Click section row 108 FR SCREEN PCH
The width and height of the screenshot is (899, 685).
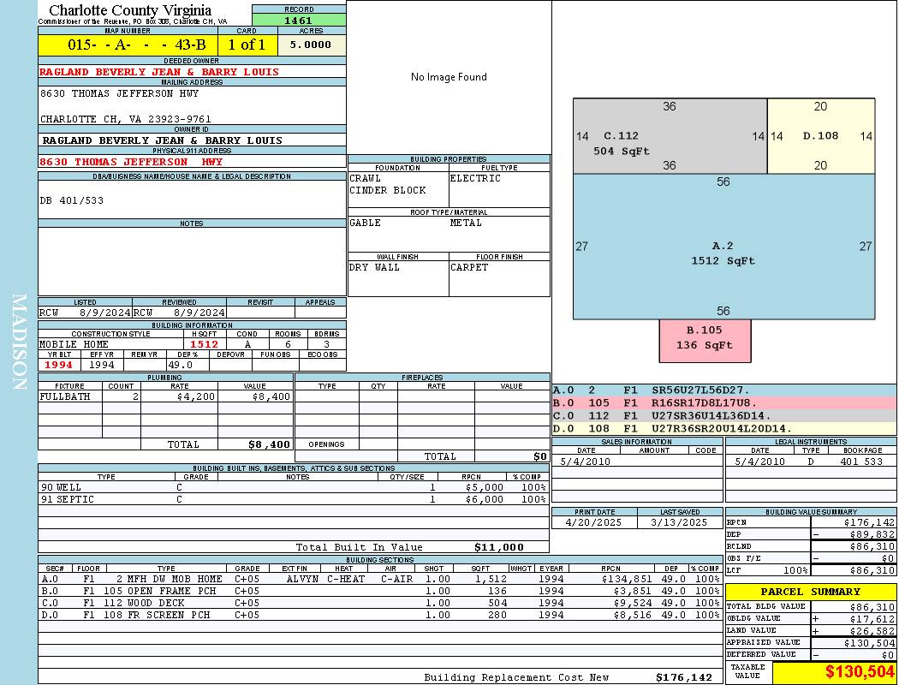click(380, 615)
